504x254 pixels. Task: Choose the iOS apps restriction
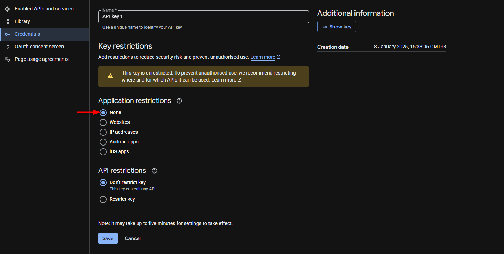(x=103, y=151)
